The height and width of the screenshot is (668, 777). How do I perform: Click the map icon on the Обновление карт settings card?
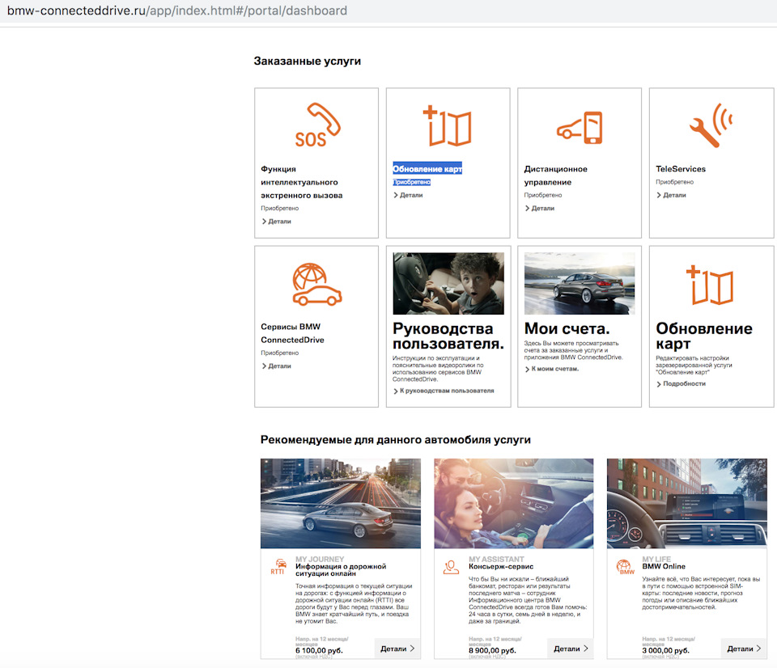tap(711, 283)
